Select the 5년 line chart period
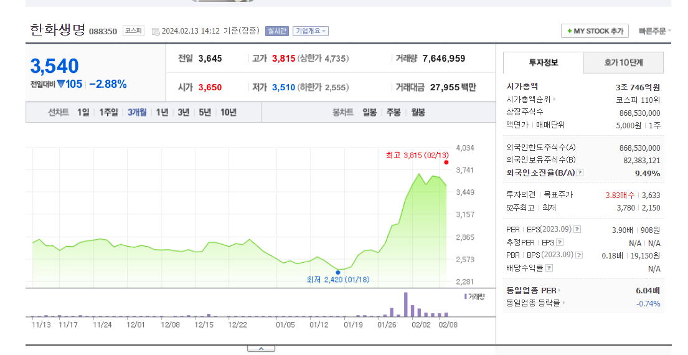This screenshot has height=355, width=688. [x=205, y=113]
